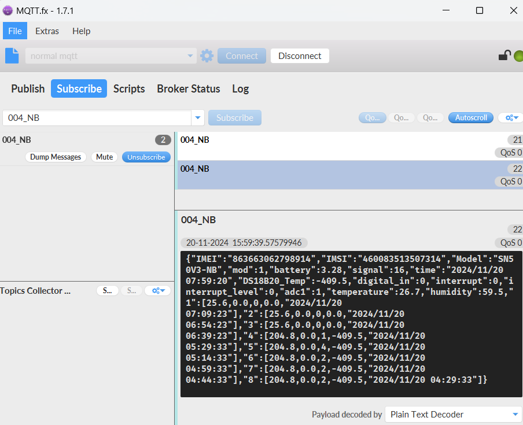
Task: Click the MQTT.fx app icon in title bar
Action: pyautogui.click(x=8, y=10)
